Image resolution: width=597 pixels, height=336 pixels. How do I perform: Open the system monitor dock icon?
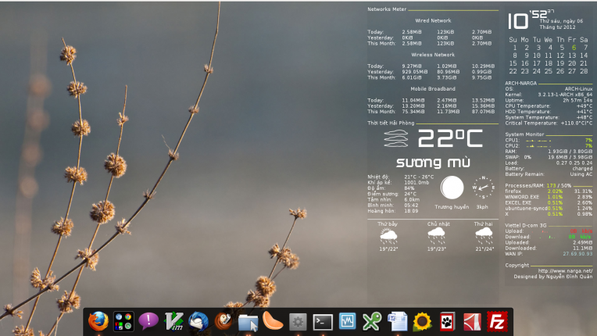coord(348,321)
